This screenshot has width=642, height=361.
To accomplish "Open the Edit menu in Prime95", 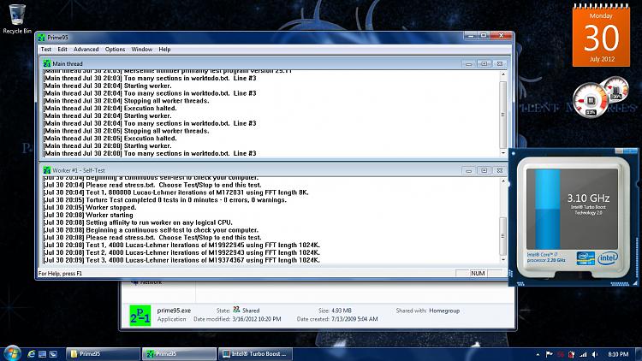I will click(x=62, y=49).
